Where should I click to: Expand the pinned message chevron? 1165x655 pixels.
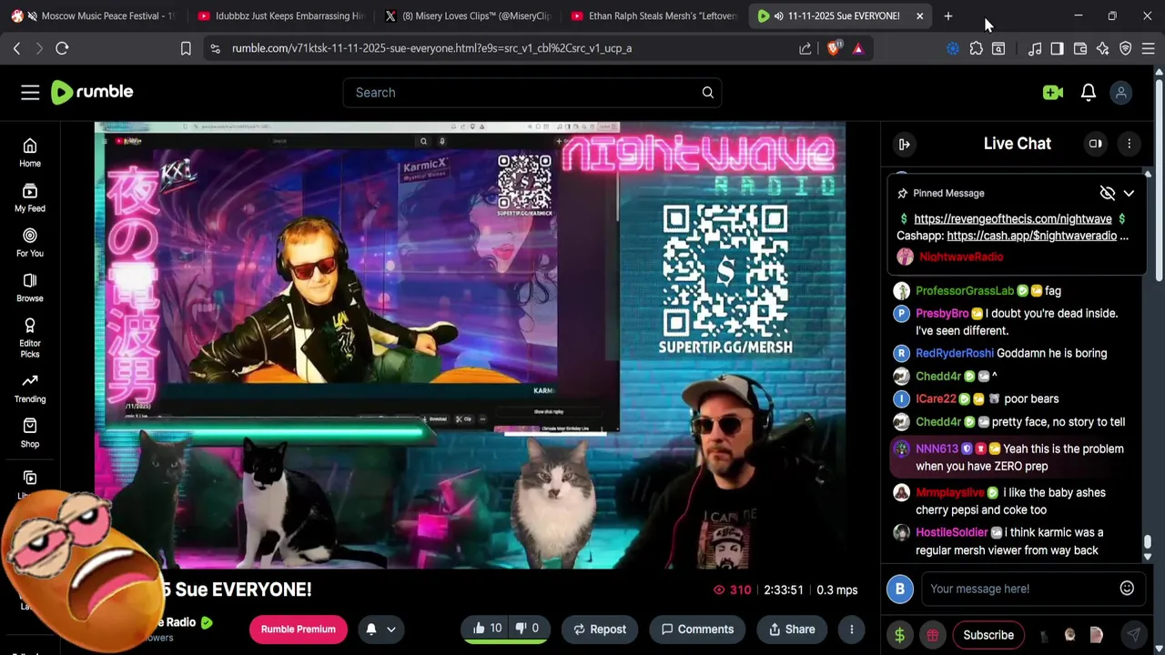1129,193
